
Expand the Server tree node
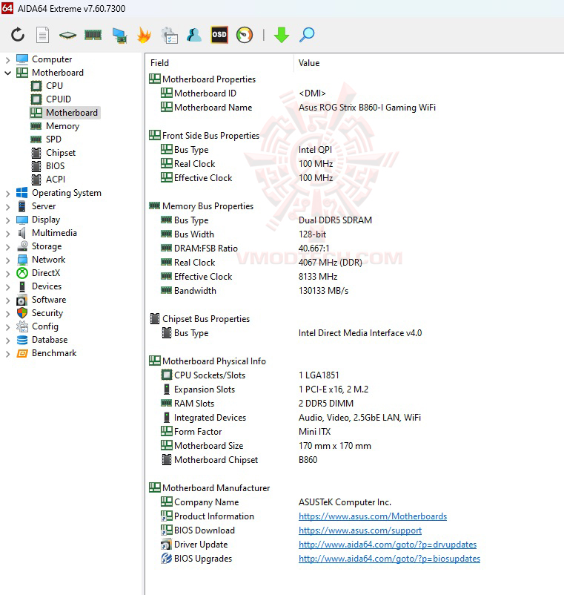(x=7, y=206)
